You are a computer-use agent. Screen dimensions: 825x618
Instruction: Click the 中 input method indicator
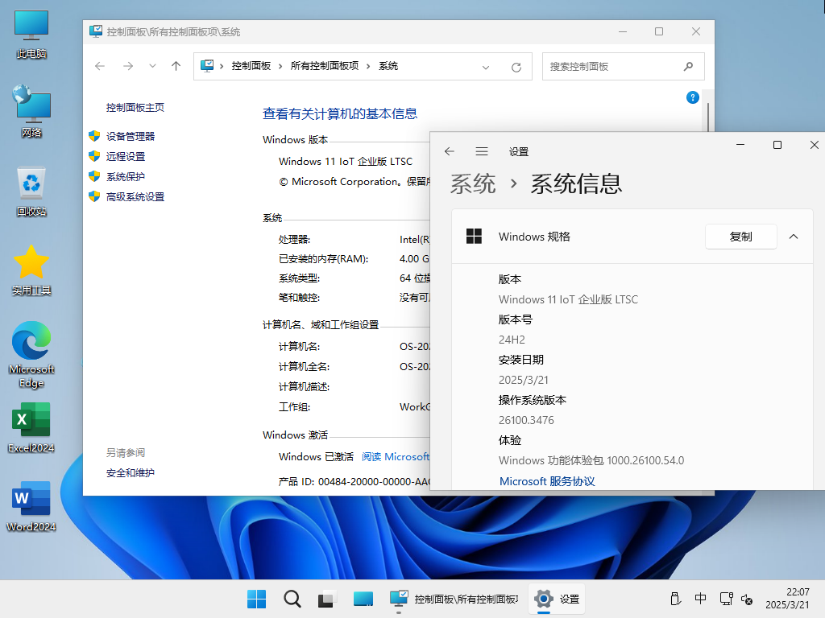click(x=700, y=599)
